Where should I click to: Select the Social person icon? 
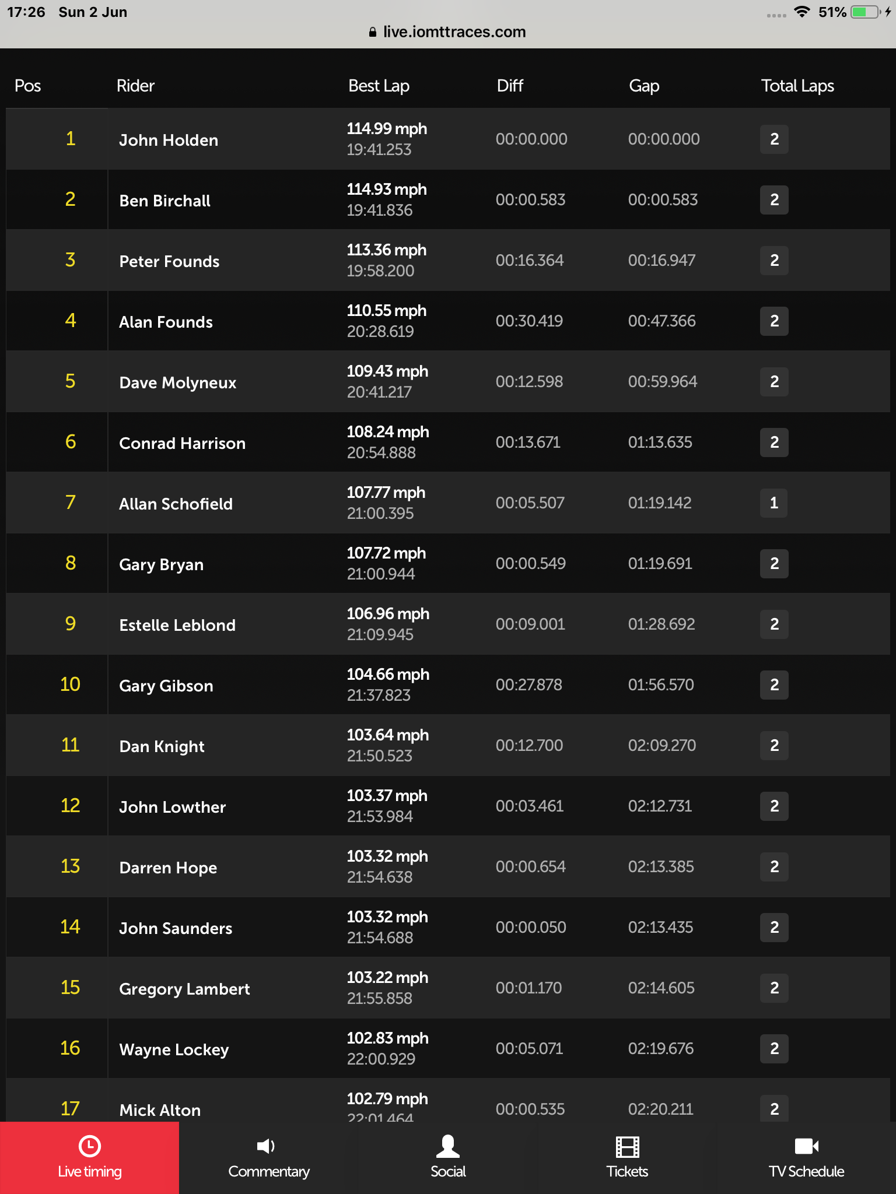point(447,1146)
